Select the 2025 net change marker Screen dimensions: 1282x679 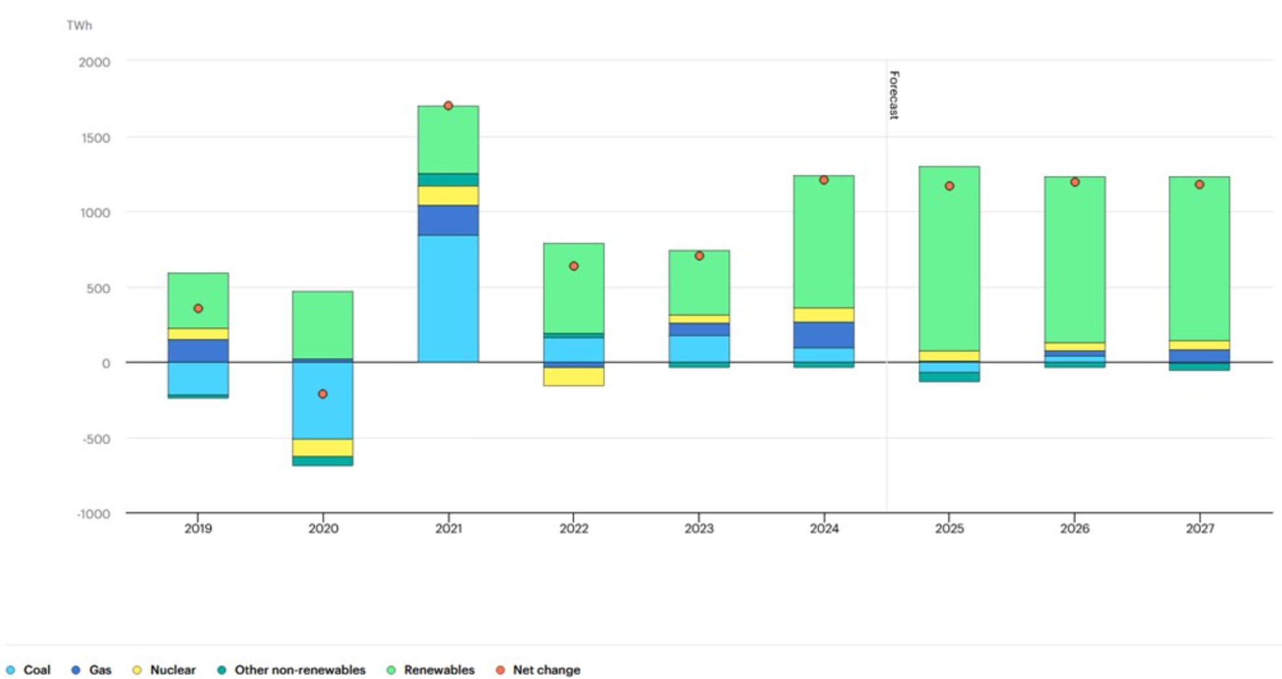pos(949,186)
